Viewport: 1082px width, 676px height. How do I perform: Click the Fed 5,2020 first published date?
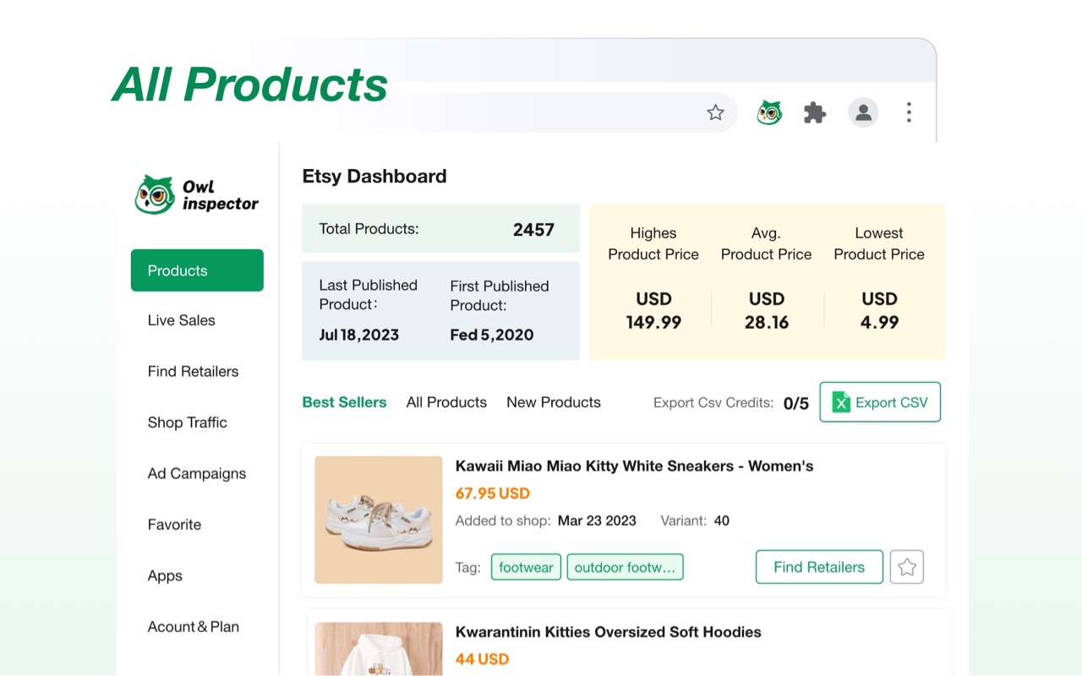click(492, 335)
